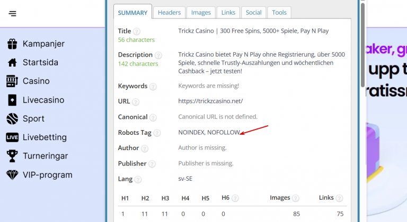The height and width of the screenshot is (222, 407).
Task: Click help icon next to Robots Tag
Action: point(157,133)
